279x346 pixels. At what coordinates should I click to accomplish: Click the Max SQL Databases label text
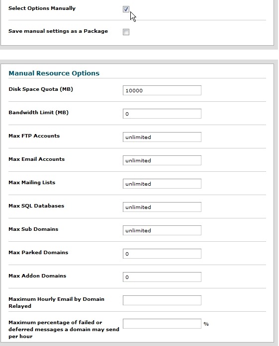(x=36, y=206)
